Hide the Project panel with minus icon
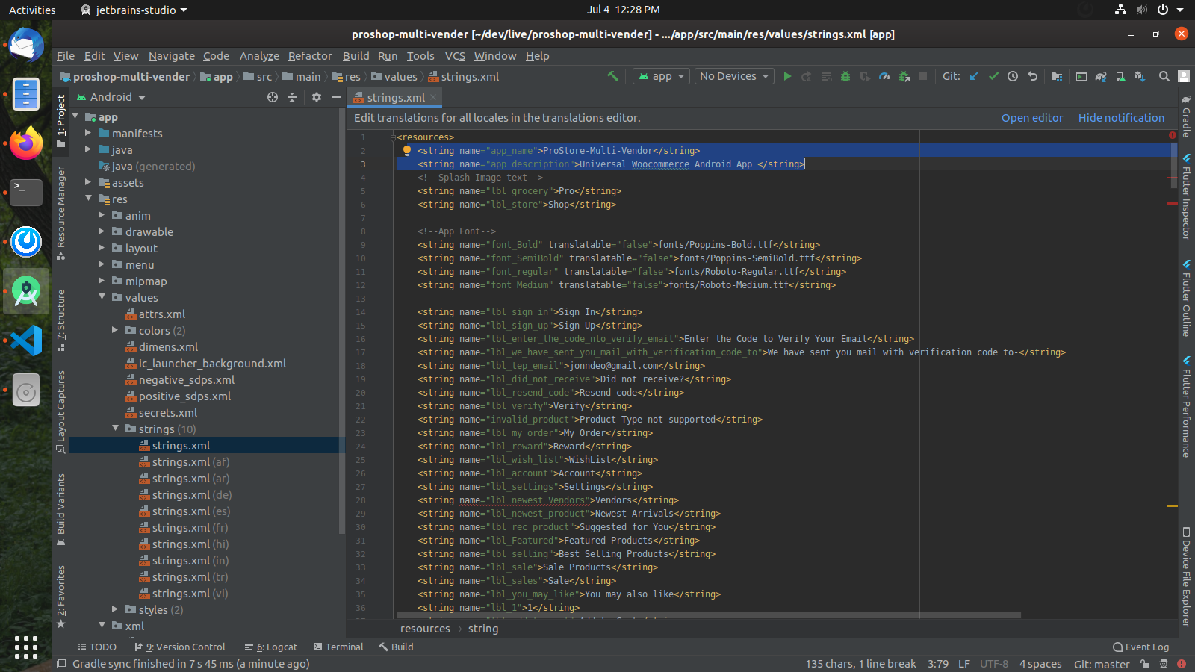Image resolution: width=1195 pixels, height=672 pixels. point(336,97)
